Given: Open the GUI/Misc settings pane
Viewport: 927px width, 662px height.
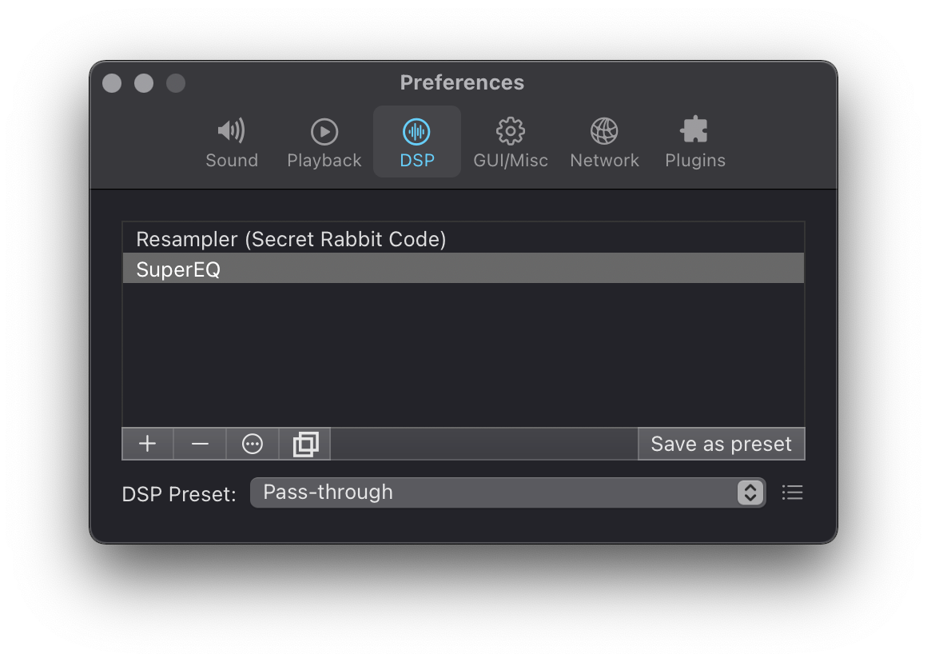Looking at the screenshot, I should pos(510,142).
